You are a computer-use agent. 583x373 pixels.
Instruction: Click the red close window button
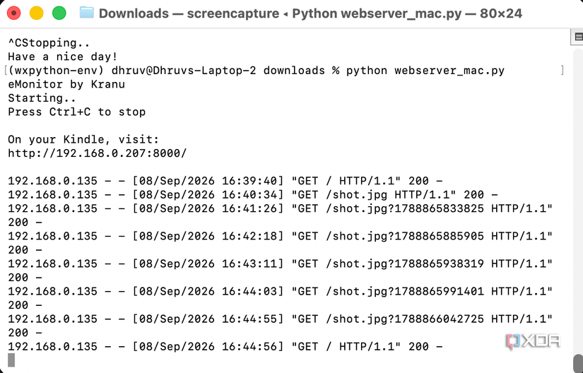click(x=13, y=13)
